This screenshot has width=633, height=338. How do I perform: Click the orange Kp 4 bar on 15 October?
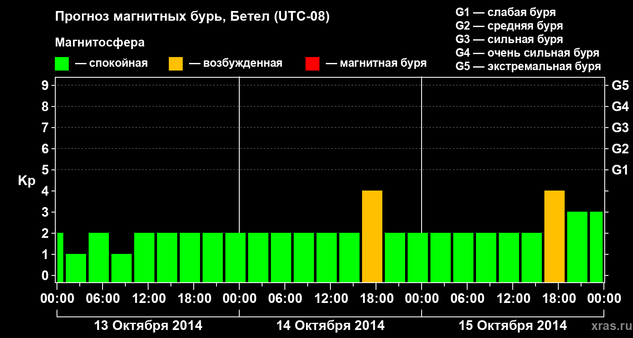pos(555,237)
